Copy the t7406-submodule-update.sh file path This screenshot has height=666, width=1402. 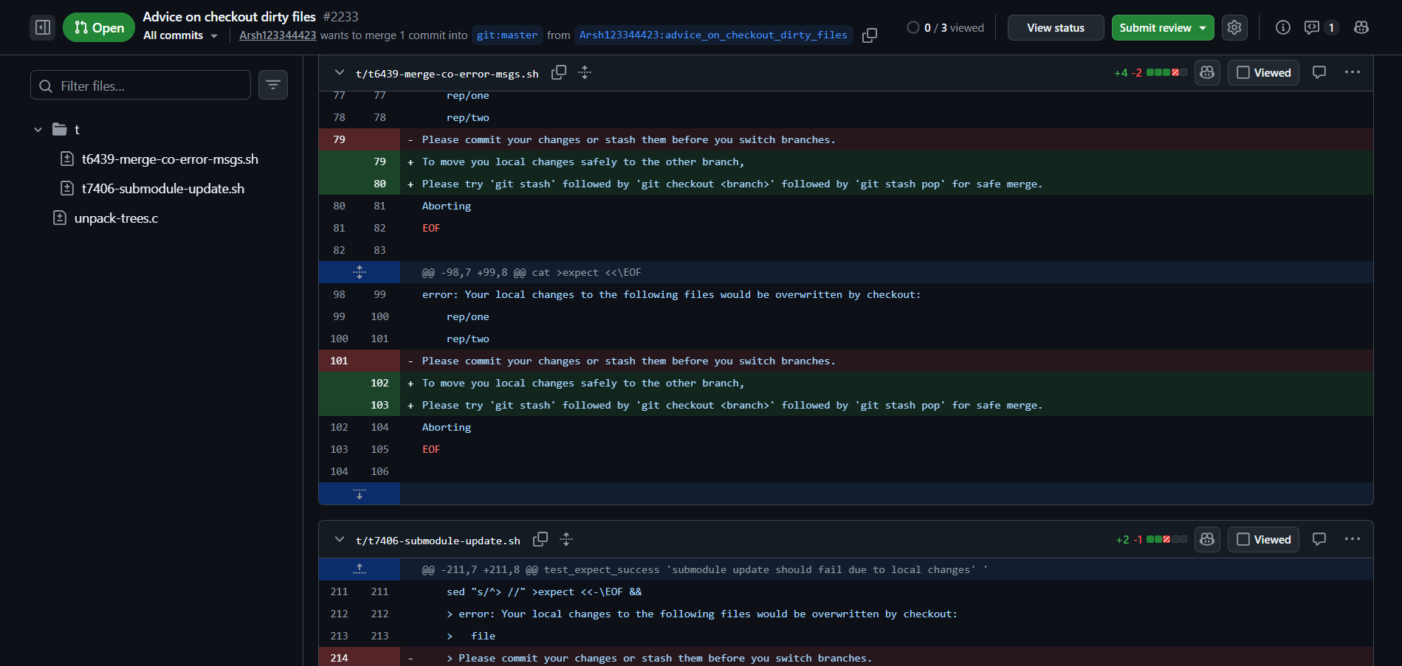click(540, 539)
